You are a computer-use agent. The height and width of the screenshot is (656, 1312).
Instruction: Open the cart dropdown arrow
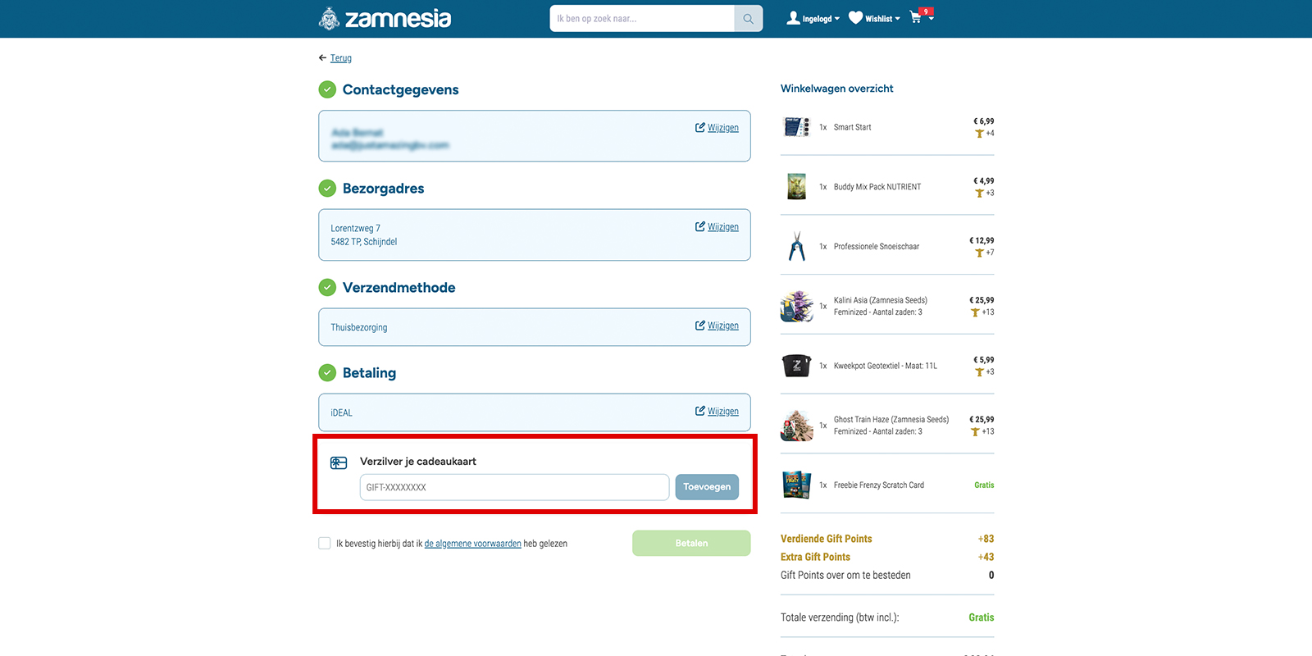(932, 19)
